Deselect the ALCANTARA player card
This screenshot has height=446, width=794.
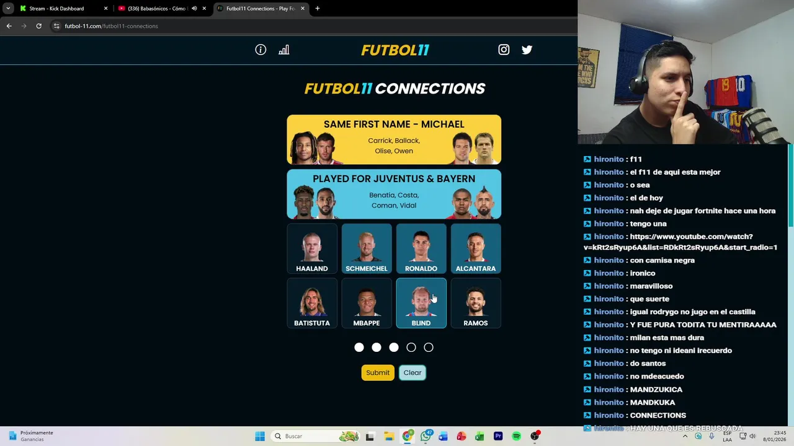(476, 248)
